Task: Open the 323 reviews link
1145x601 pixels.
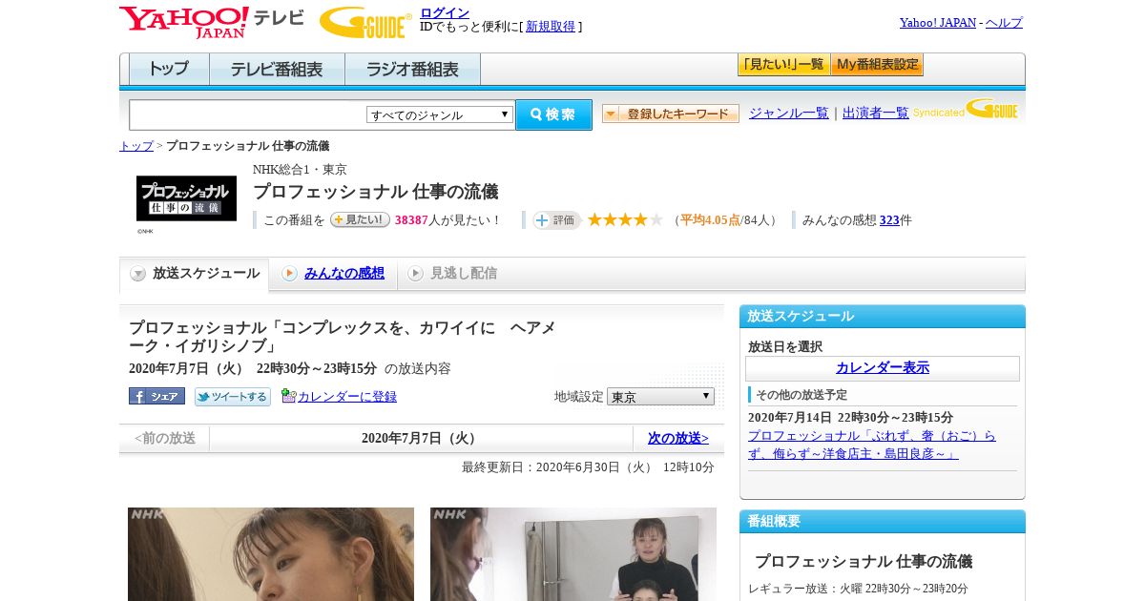Action: (x=889, y=220)
